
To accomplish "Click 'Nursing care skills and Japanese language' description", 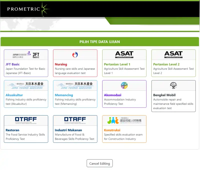I will pos(75,71).
